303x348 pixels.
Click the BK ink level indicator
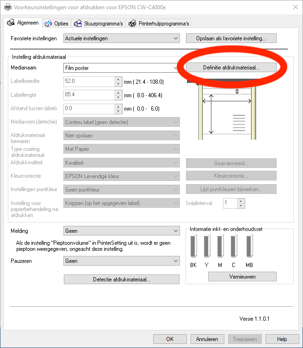(193, 246)
